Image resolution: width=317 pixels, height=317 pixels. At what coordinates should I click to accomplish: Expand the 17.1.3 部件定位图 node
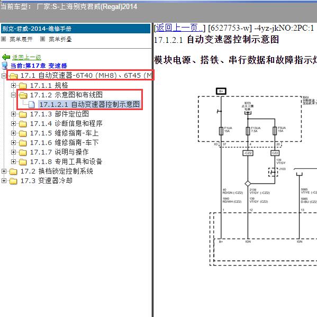click(13, 114)
